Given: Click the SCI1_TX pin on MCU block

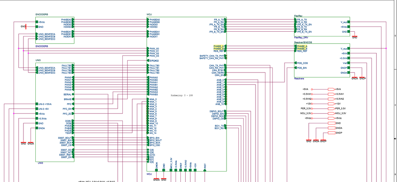Looking at the screenshot, I should click(x=219, y=126).
